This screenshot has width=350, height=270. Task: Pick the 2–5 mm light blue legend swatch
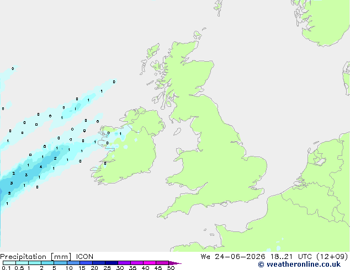pyautogui.click(x=47, y=263)
